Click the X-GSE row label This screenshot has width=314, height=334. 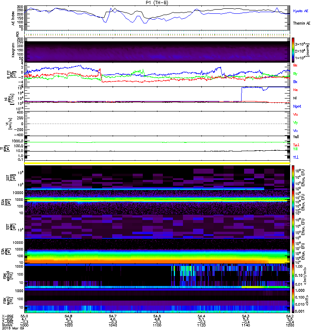[x=8, y=316]
